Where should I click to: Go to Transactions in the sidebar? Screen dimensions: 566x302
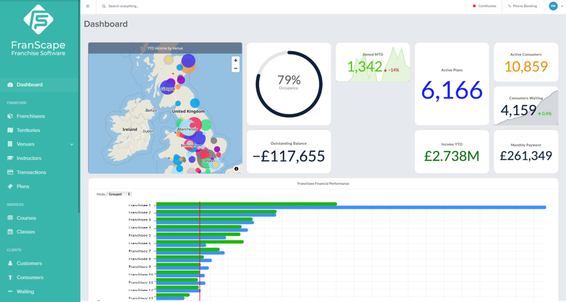tap(31, 173)
